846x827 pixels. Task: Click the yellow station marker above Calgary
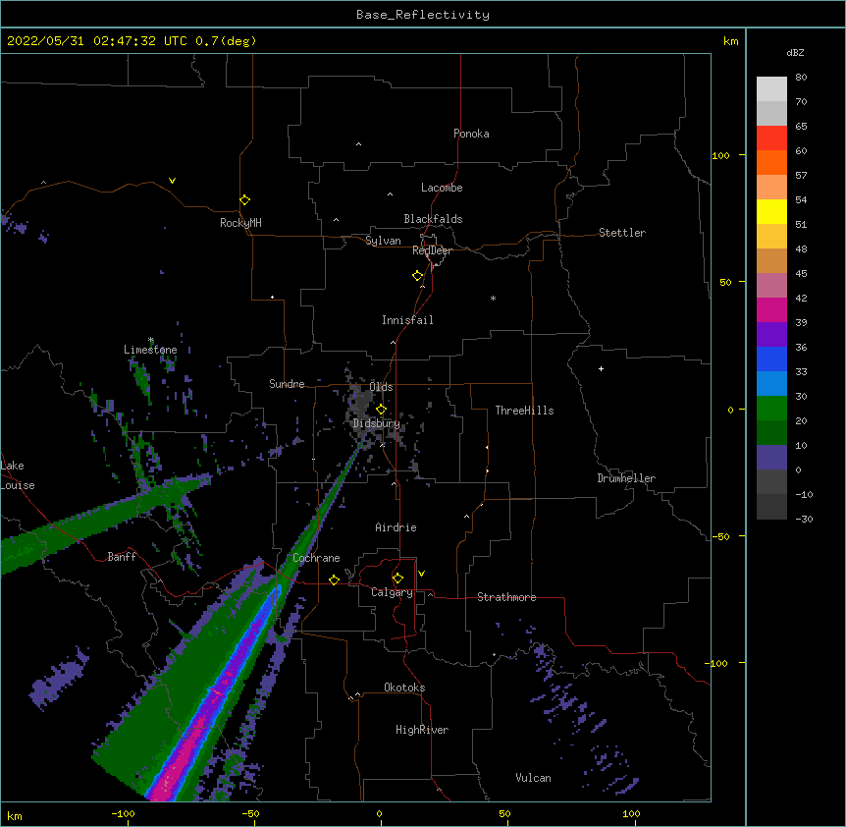pos(397,579)
